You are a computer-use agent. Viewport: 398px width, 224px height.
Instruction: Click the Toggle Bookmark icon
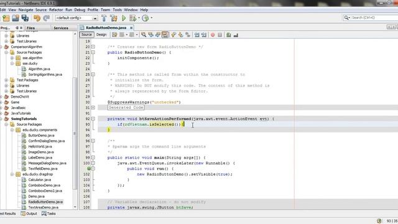point(188,35)
